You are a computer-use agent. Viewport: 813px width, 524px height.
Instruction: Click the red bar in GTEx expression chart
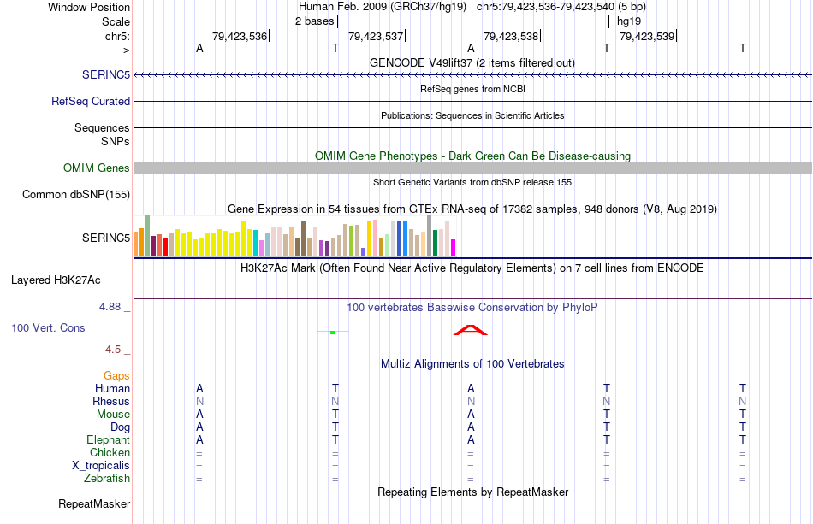tap(165, 247)
